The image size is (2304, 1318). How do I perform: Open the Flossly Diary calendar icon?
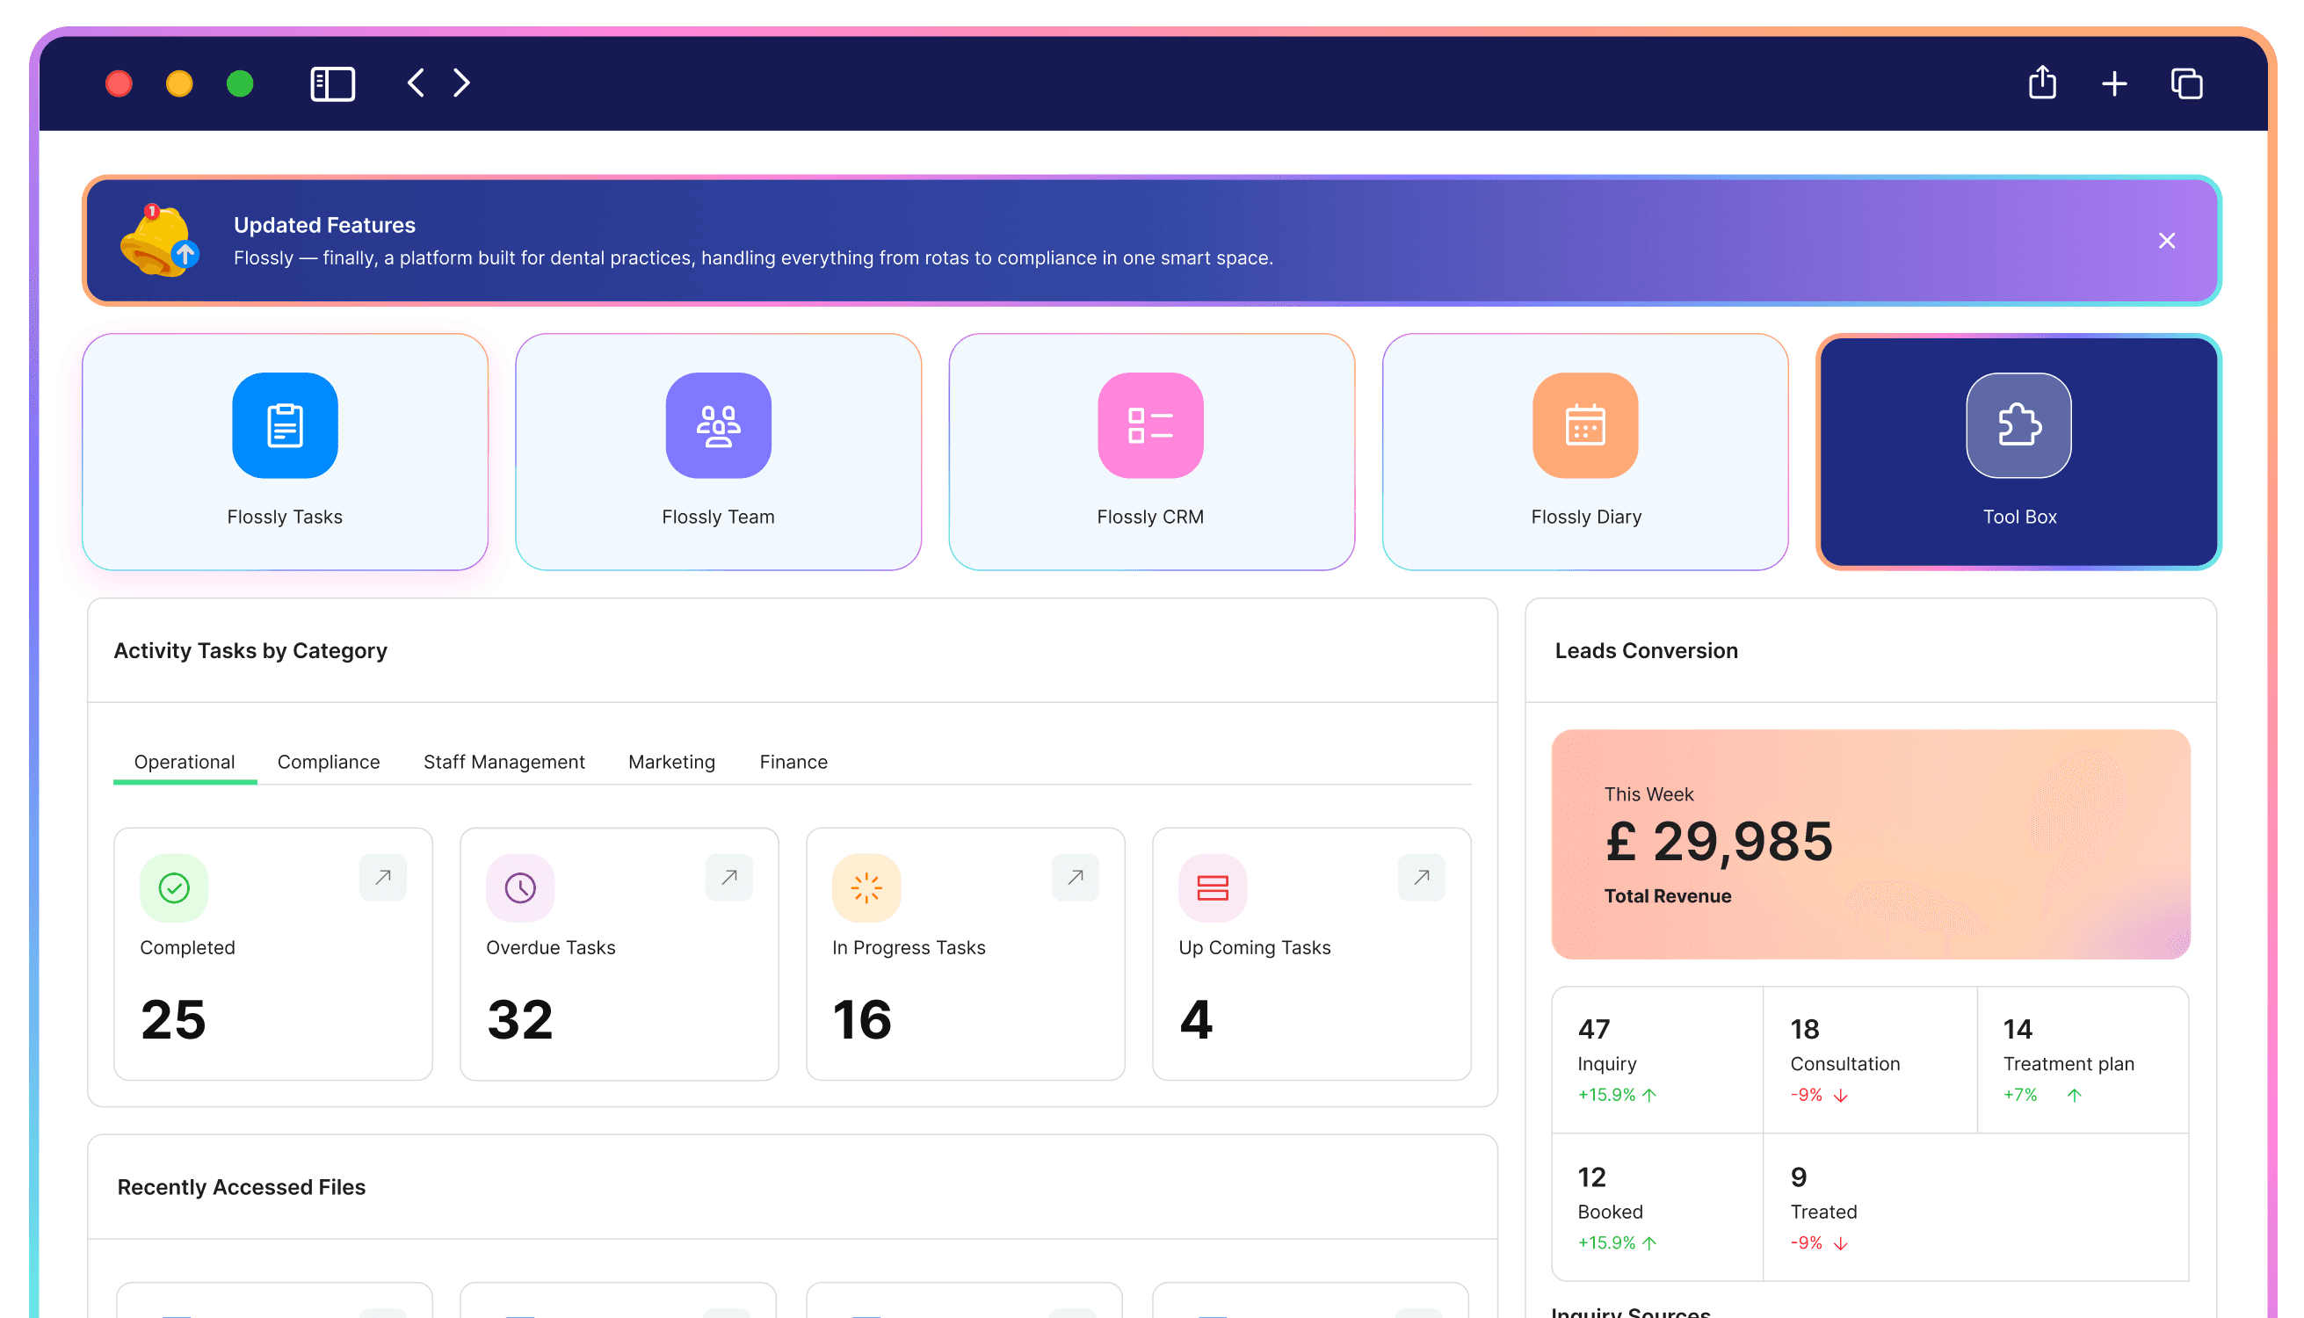(1584, 425)
